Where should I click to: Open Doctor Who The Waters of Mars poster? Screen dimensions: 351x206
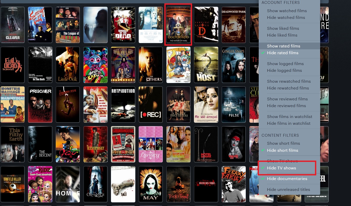(x=178, y=25)
